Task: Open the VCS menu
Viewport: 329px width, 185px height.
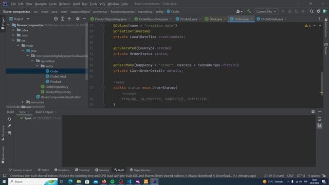Action: click(x=102, y=4)
